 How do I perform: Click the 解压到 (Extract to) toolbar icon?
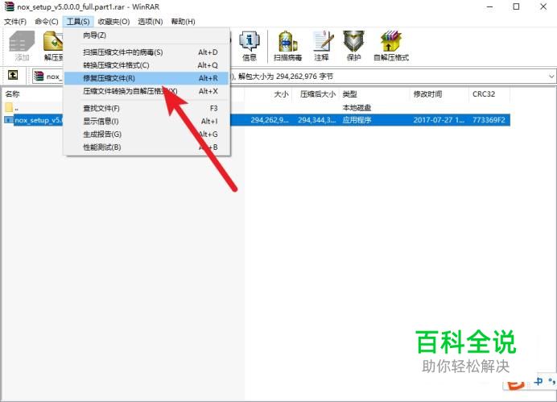point(53,45)
